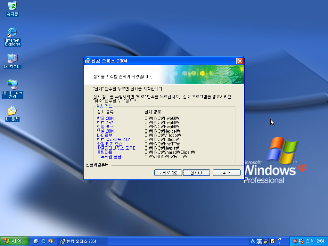Select the Internet Explorer desktop shortcut
This screenshot has height=246, width=328.
tap(12, 37)
